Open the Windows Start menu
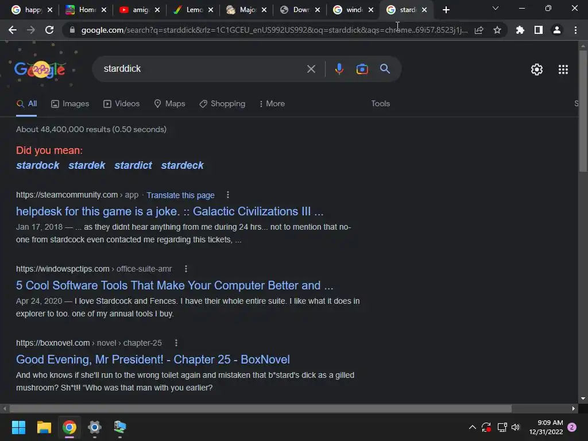The width and height of the screenshot is (588, 441). (18, 427)
